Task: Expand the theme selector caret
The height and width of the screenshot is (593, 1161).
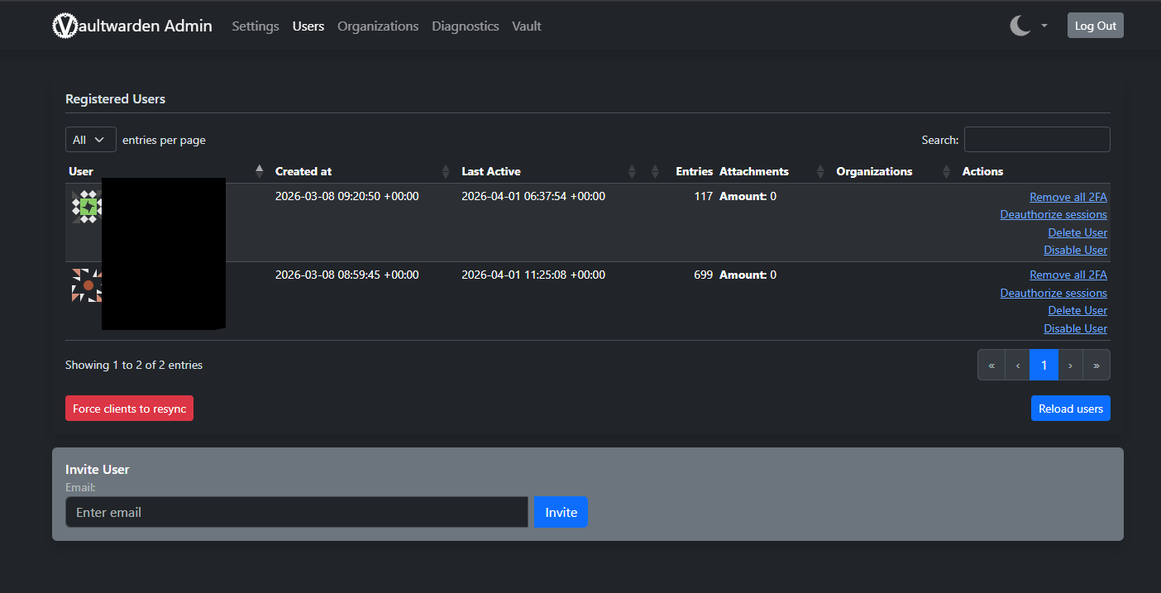Action: [x=1044, y=26]
